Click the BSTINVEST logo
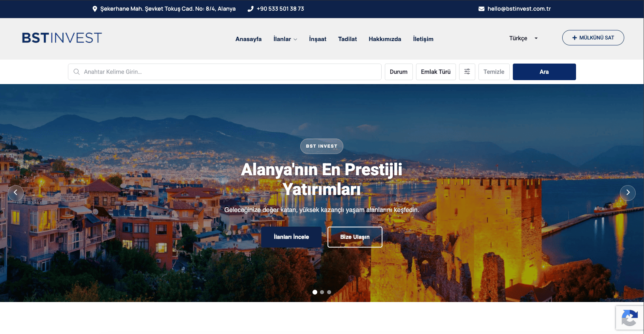644x334 pixels. [62, 38]
